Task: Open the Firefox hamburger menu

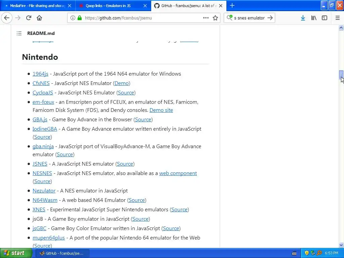Action: point(338,18)
